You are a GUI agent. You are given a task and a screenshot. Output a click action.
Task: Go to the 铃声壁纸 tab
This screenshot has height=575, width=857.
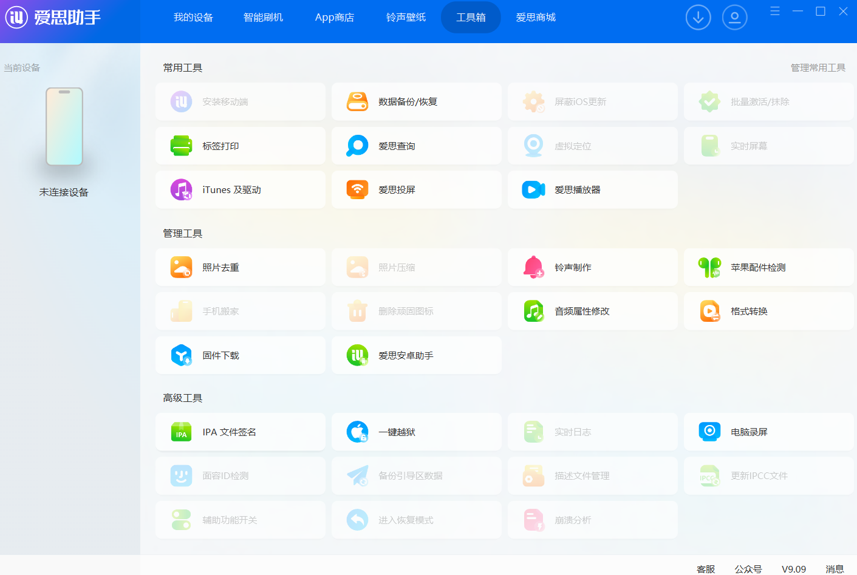click(x=406, y=18)
